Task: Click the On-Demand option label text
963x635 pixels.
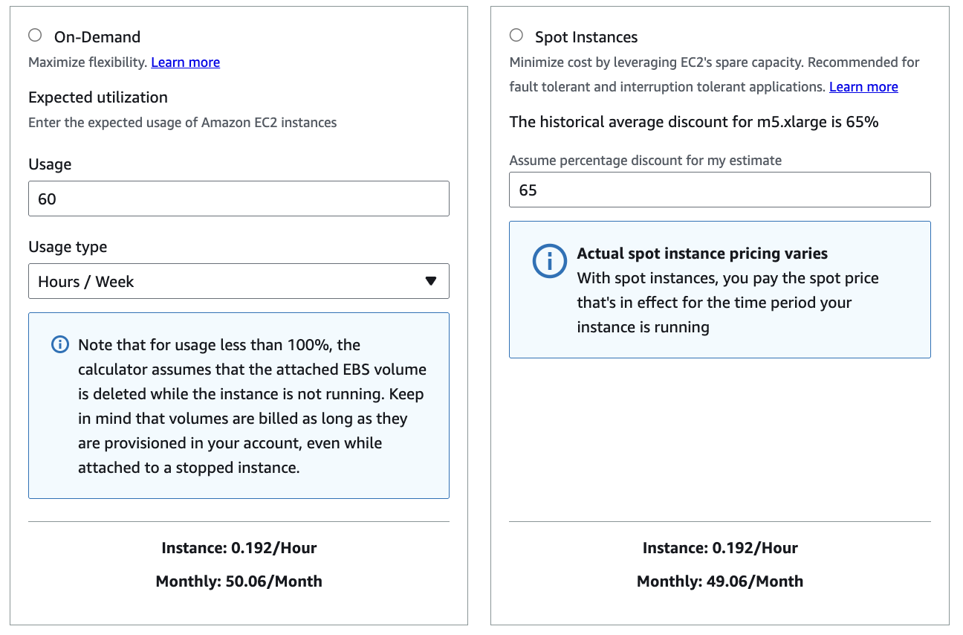Action: (97, 37)
